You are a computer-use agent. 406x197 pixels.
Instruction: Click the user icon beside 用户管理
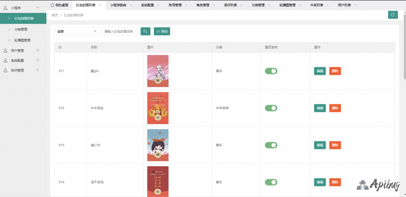(x=6, y=50)
